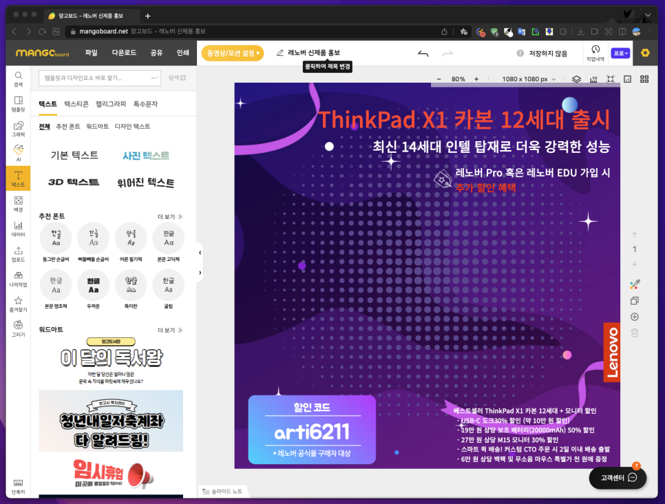Image resolution: width=665 pixels, height=504 pixels.
Task: Open the layers stack icon above canvas
Action: point(576,79)
